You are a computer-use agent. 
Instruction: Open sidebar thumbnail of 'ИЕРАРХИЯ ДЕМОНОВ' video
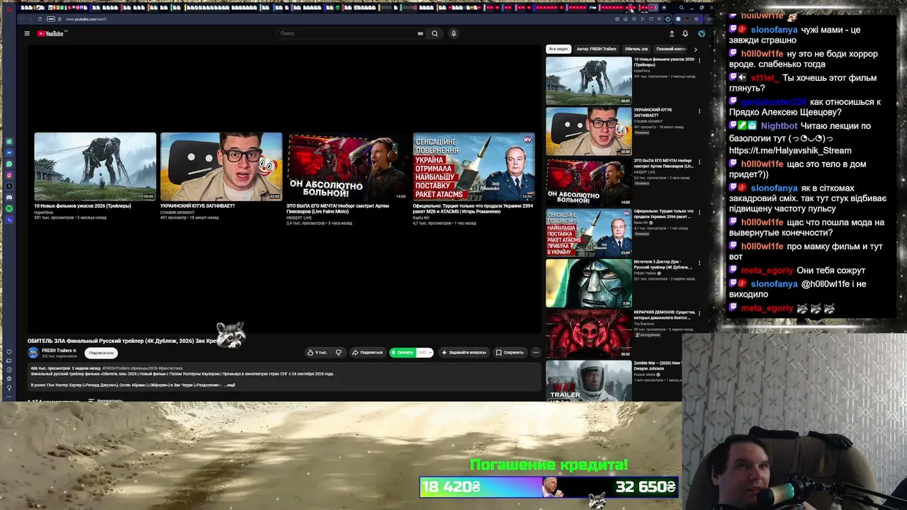point(588,334)
